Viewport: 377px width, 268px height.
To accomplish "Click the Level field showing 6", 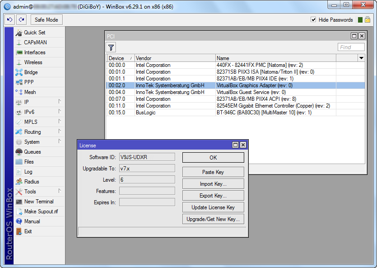I will (147, 180).
